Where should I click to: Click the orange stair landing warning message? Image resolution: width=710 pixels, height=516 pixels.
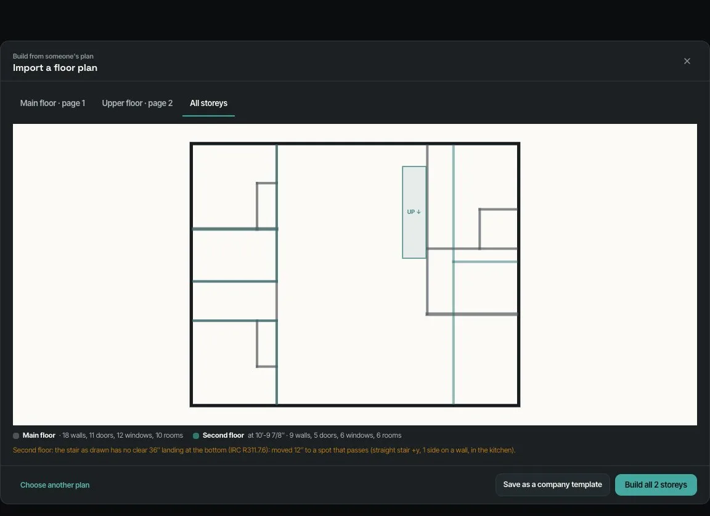pos(264,450)
